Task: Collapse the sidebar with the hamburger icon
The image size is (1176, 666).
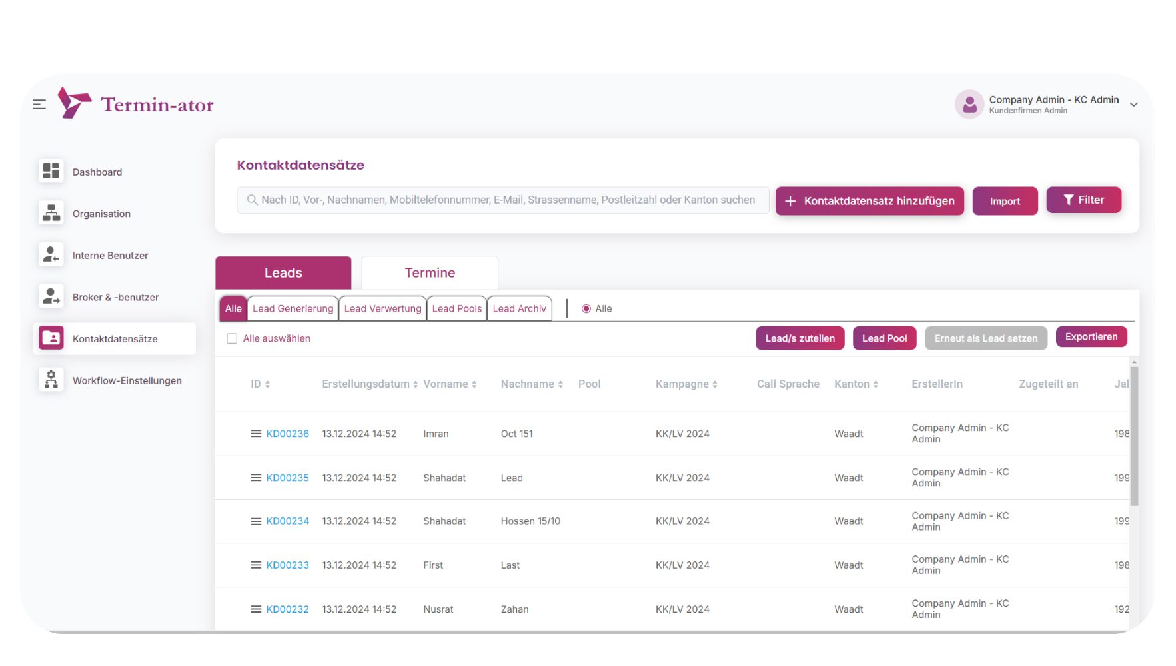Action: tap(39, 105)
